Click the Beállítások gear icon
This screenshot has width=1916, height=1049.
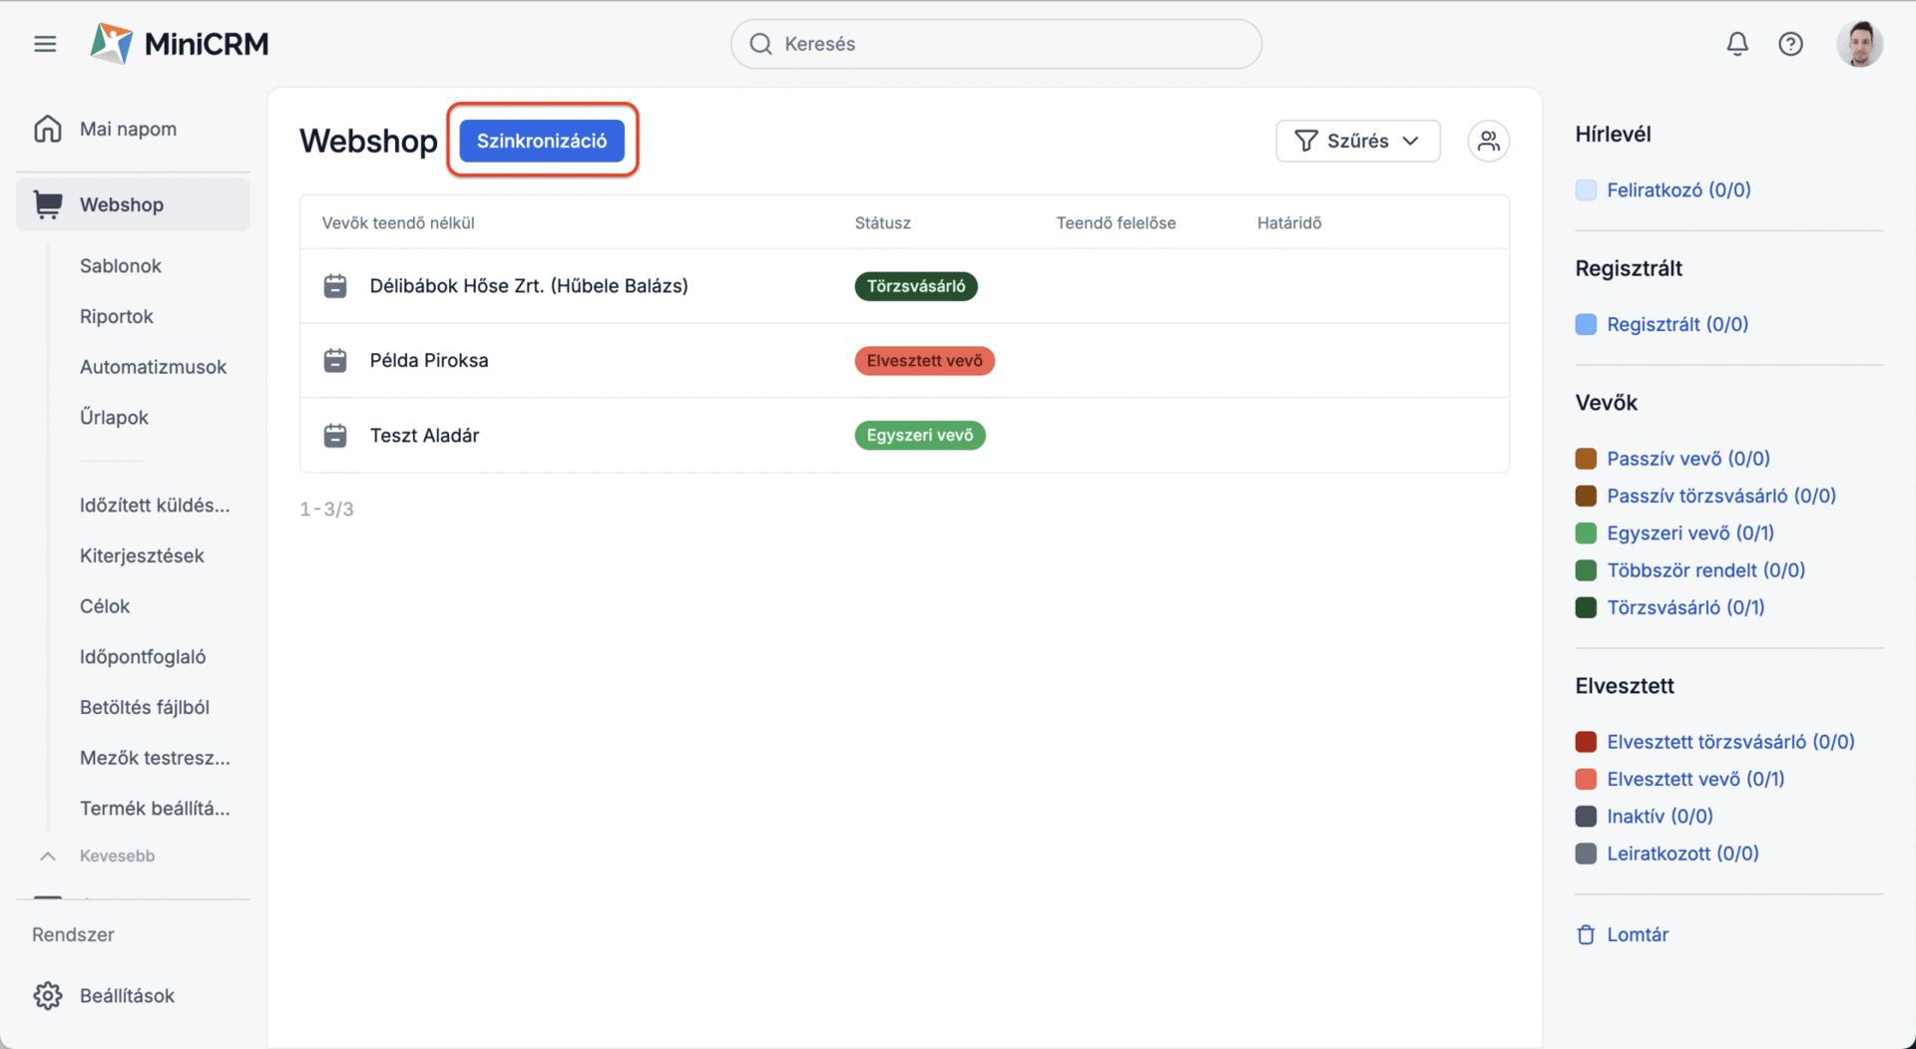click(x=47, y=996)
